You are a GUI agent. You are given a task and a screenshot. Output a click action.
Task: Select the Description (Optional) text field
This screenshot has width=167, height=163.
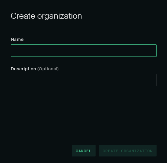(x=83, y=80)
